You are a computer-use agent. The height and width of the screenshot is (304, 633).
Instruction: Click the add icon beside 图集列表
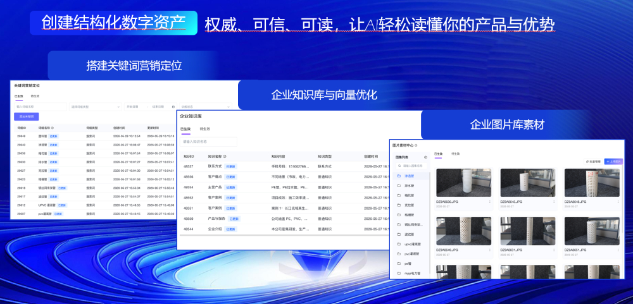pyautogui.click(x=425, y=157)
